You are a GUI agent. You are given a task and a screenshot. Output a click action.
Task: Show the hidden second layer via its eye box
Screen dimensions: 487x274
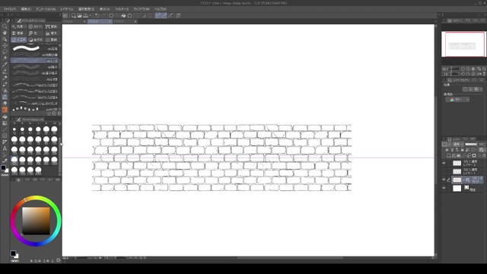coord(444,171)
